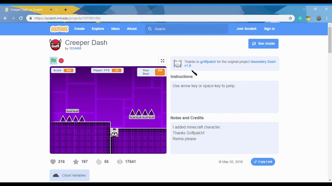Stop the project with the red stop button

pyautogui.click(x=61, y=61)
